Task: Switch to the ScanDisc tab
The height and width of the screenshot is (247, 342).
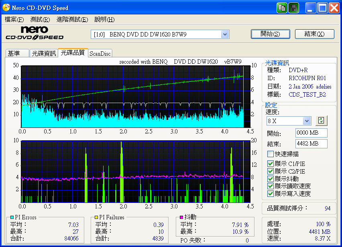Action: 100,54
